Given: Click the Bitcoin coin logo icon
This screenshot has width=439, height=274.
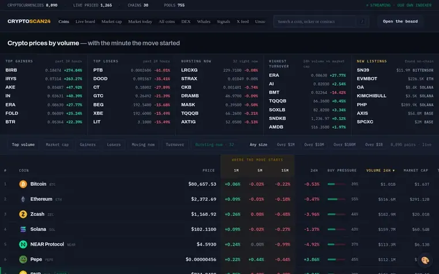Looking at the screenshot, I should [x=23, y=184].
